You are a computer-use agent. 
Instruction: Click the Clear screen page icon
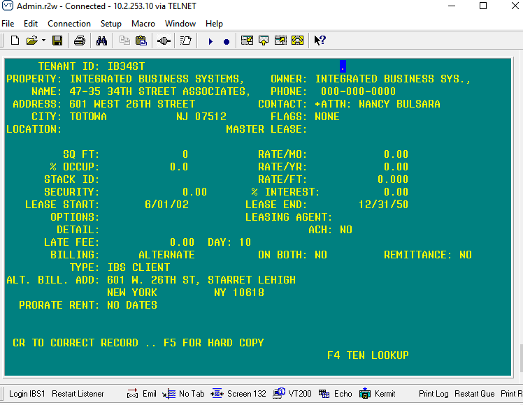pyautogui.click(x=185, y=40)
